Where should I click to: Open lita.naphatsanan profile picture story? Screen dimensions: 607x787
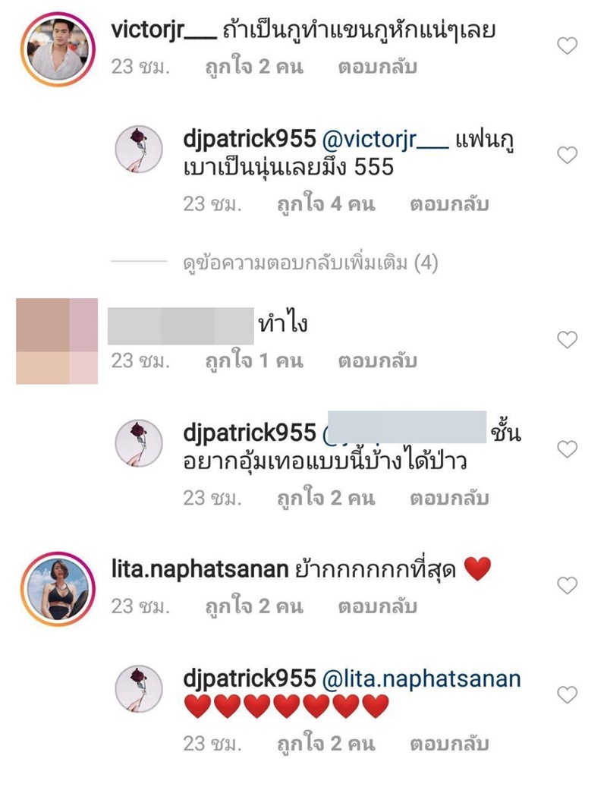(x=58, y=589)
